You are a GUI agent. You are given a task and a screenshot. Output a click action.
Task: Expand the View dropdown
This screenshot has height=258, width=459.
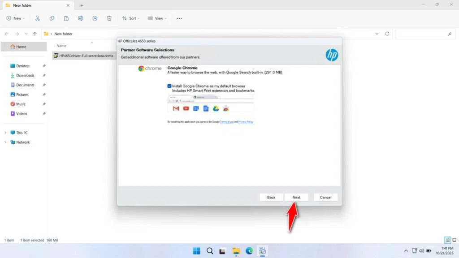click(157, 18)
